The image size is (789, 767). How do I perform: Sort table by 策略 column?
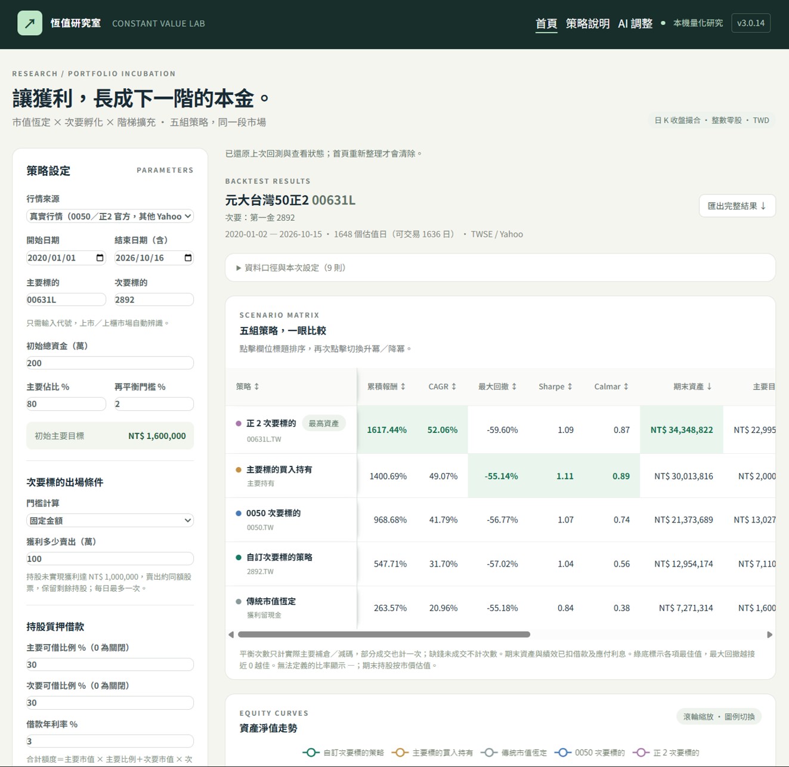pos(247,386)
